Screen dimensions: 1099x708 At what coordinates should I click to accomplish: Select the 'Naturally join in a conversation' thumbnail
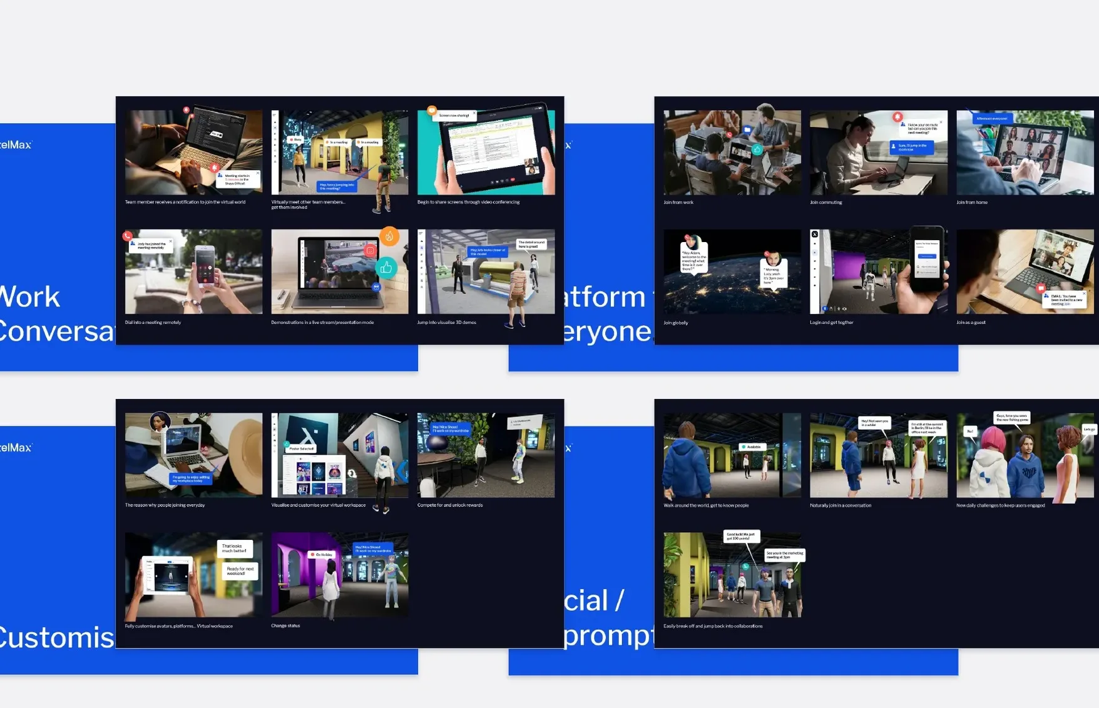tap(879, 455)
